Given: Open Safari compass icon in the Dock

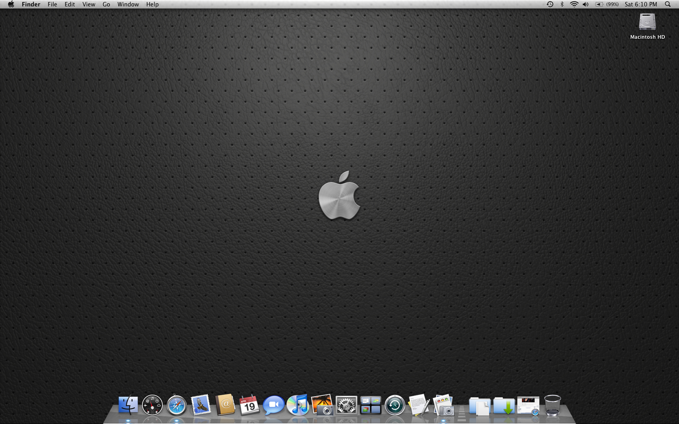Looking at the screenshot, I should pyautogui.click(x=177, y=405).
